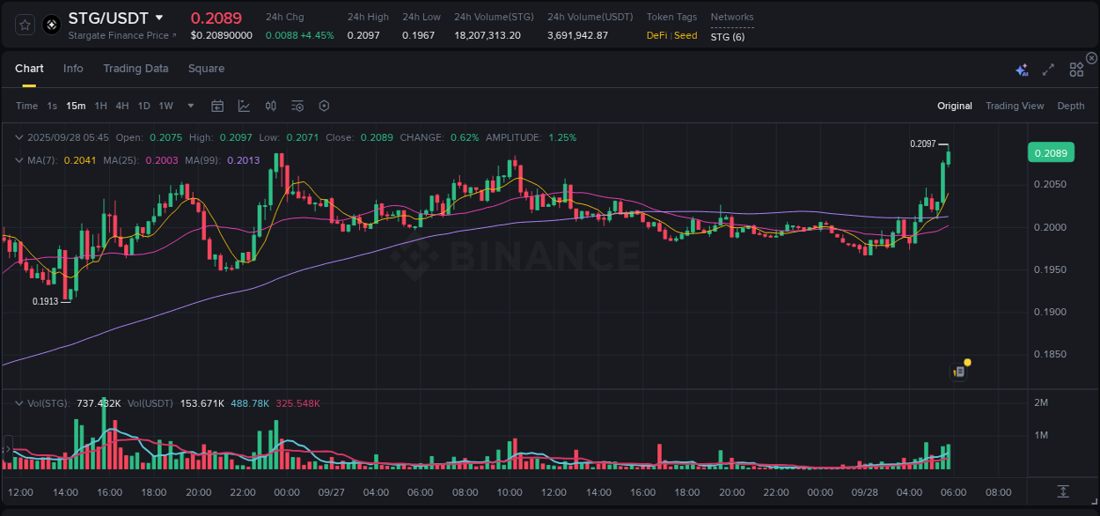This screenshot has height=516, width=1100.
Task: Toggle the STG/USDT favorite star
Action: coord(24,26)
